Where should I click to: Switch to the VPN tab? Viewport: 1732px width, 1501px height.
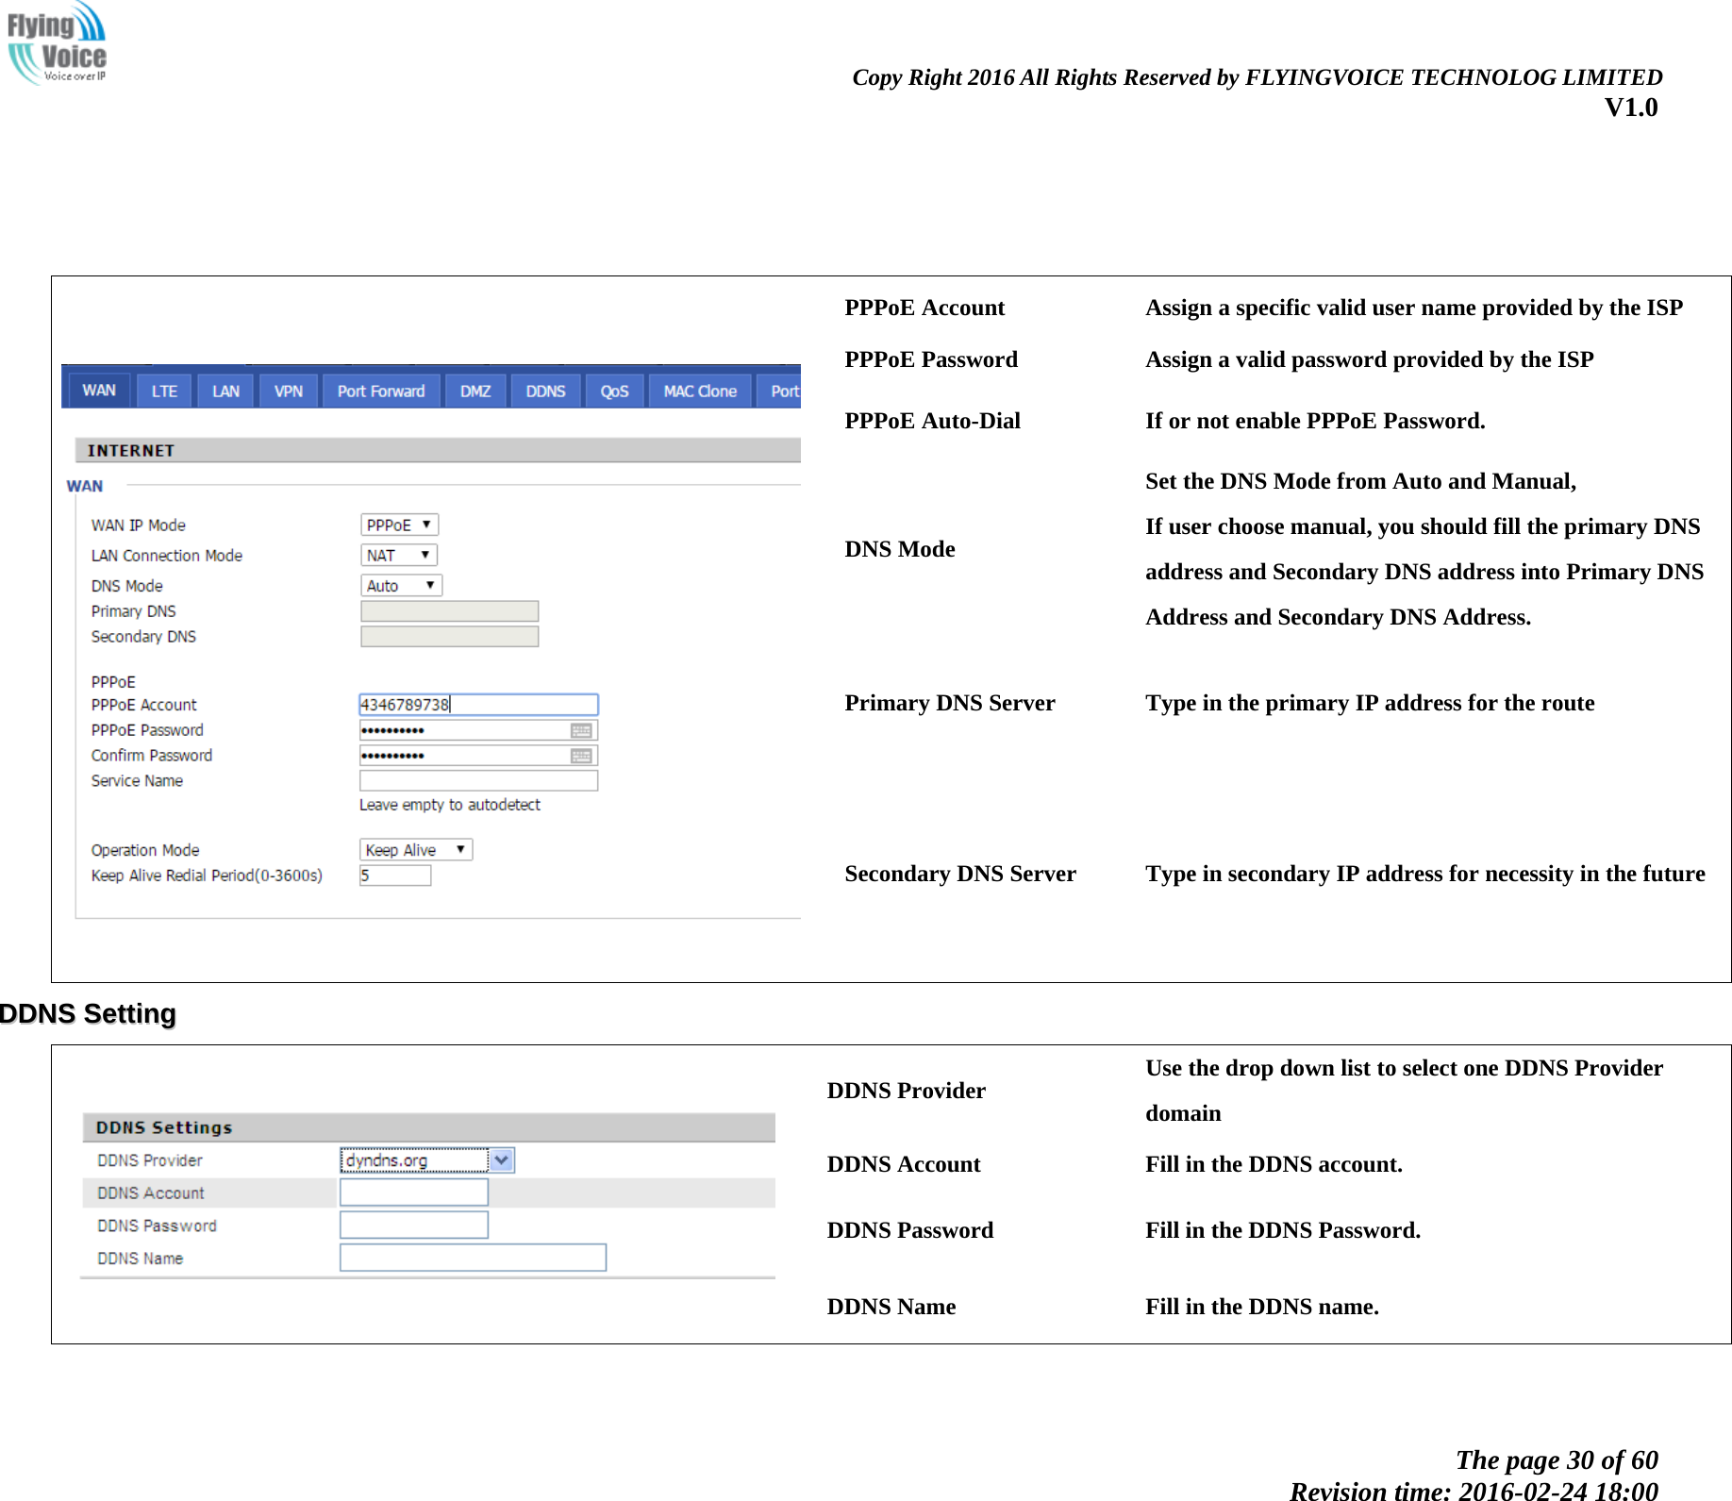pos(288,390)
